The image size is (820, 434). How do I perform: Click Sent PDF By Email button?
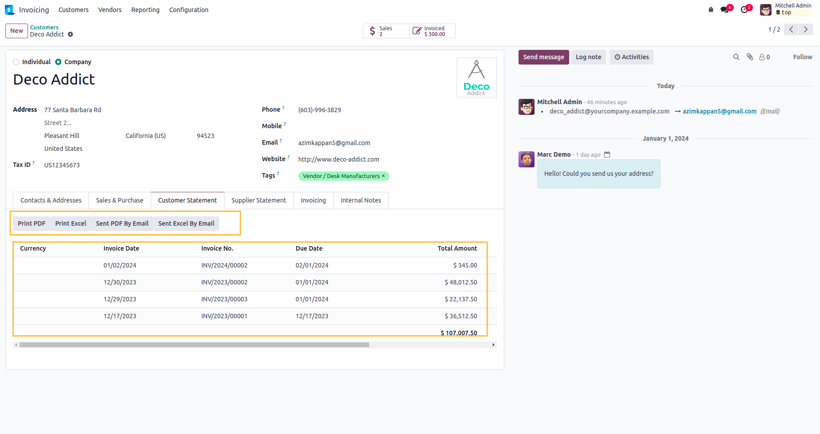pyautogui.click(x=122, y=223)
